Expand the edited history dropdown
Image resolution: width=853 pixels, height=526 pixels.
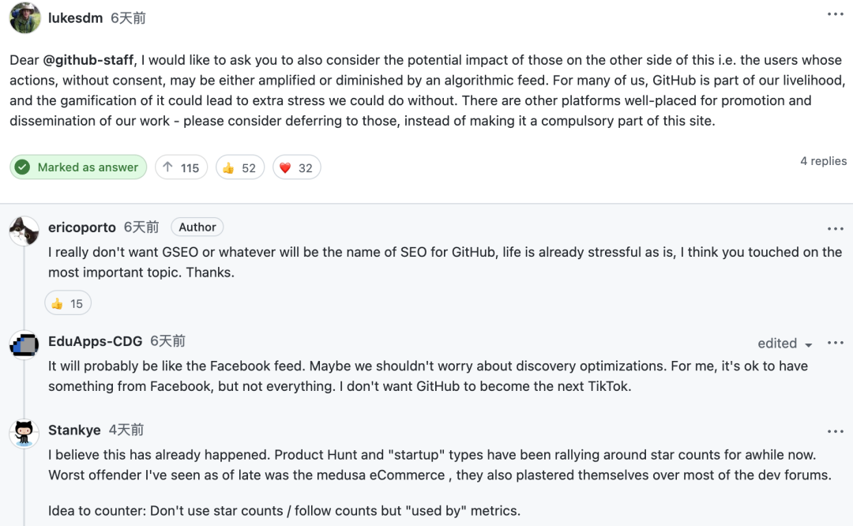[x=785, y=344]
